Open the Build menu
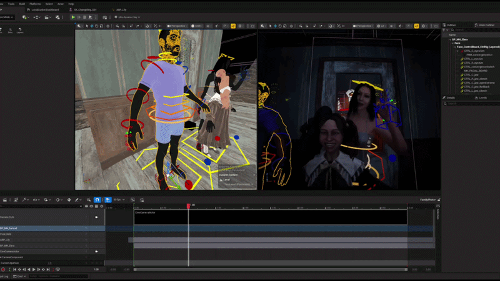Viewport: 500px width, 281px height. [x=22, y=4]
